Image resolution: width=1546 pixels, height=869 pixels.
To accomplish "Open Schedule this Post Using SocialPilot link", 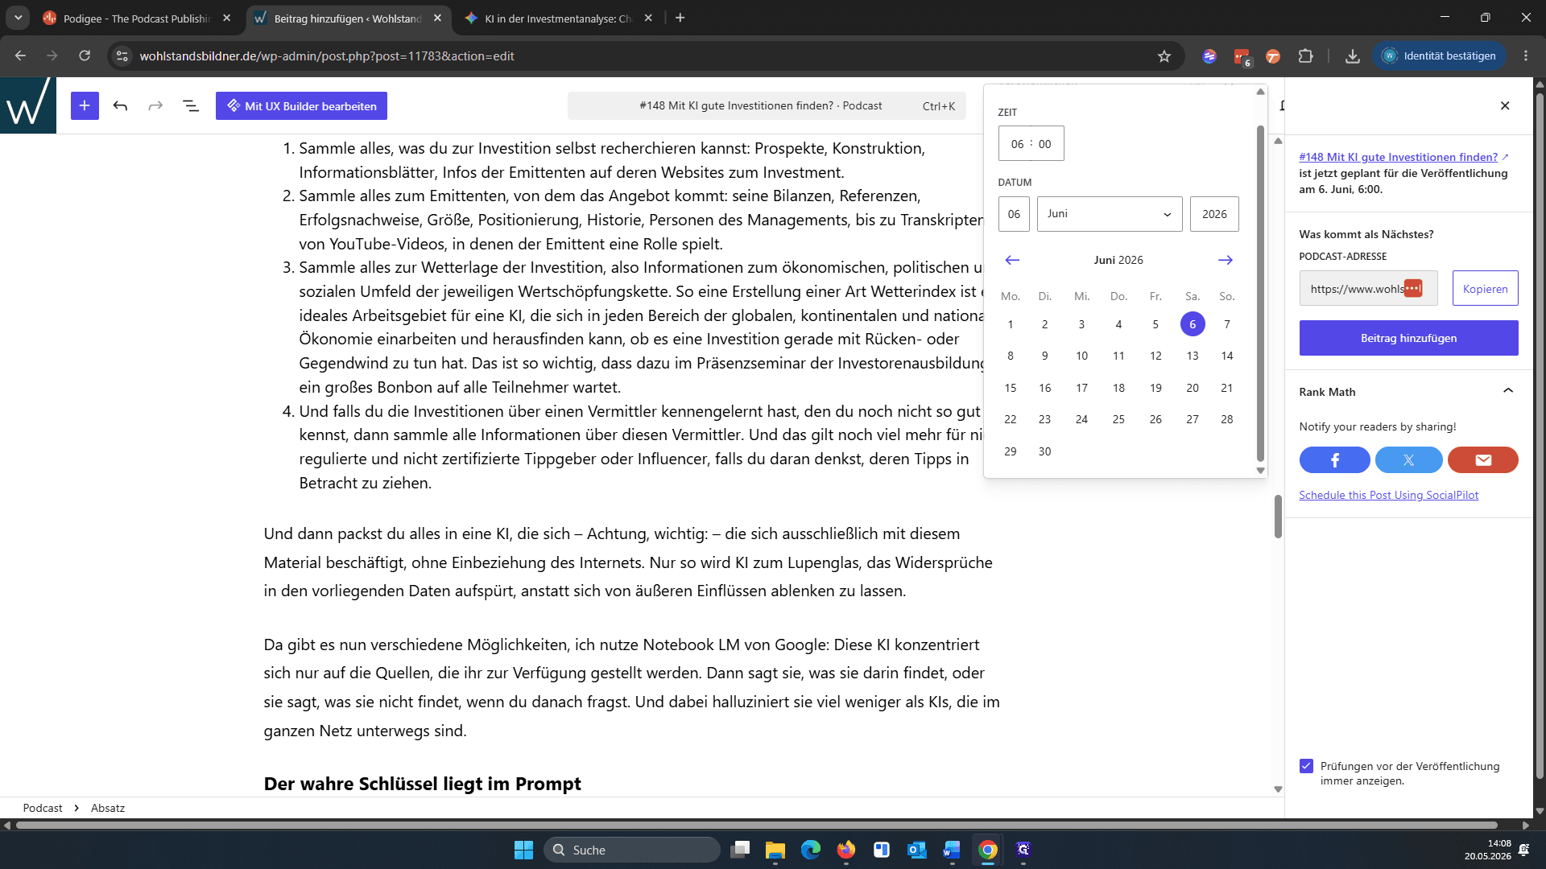I will point(1388,495).
